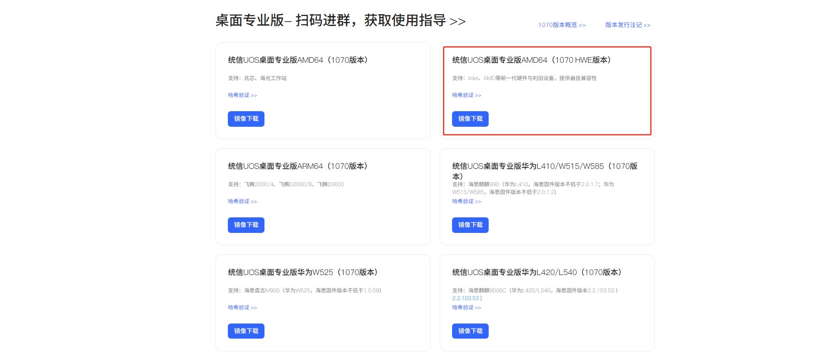The height and width of the screenshot is (356, 830).
Task: Open 哈希验证 for ARM64 (1070版本)
Action: tap(243, 201)
